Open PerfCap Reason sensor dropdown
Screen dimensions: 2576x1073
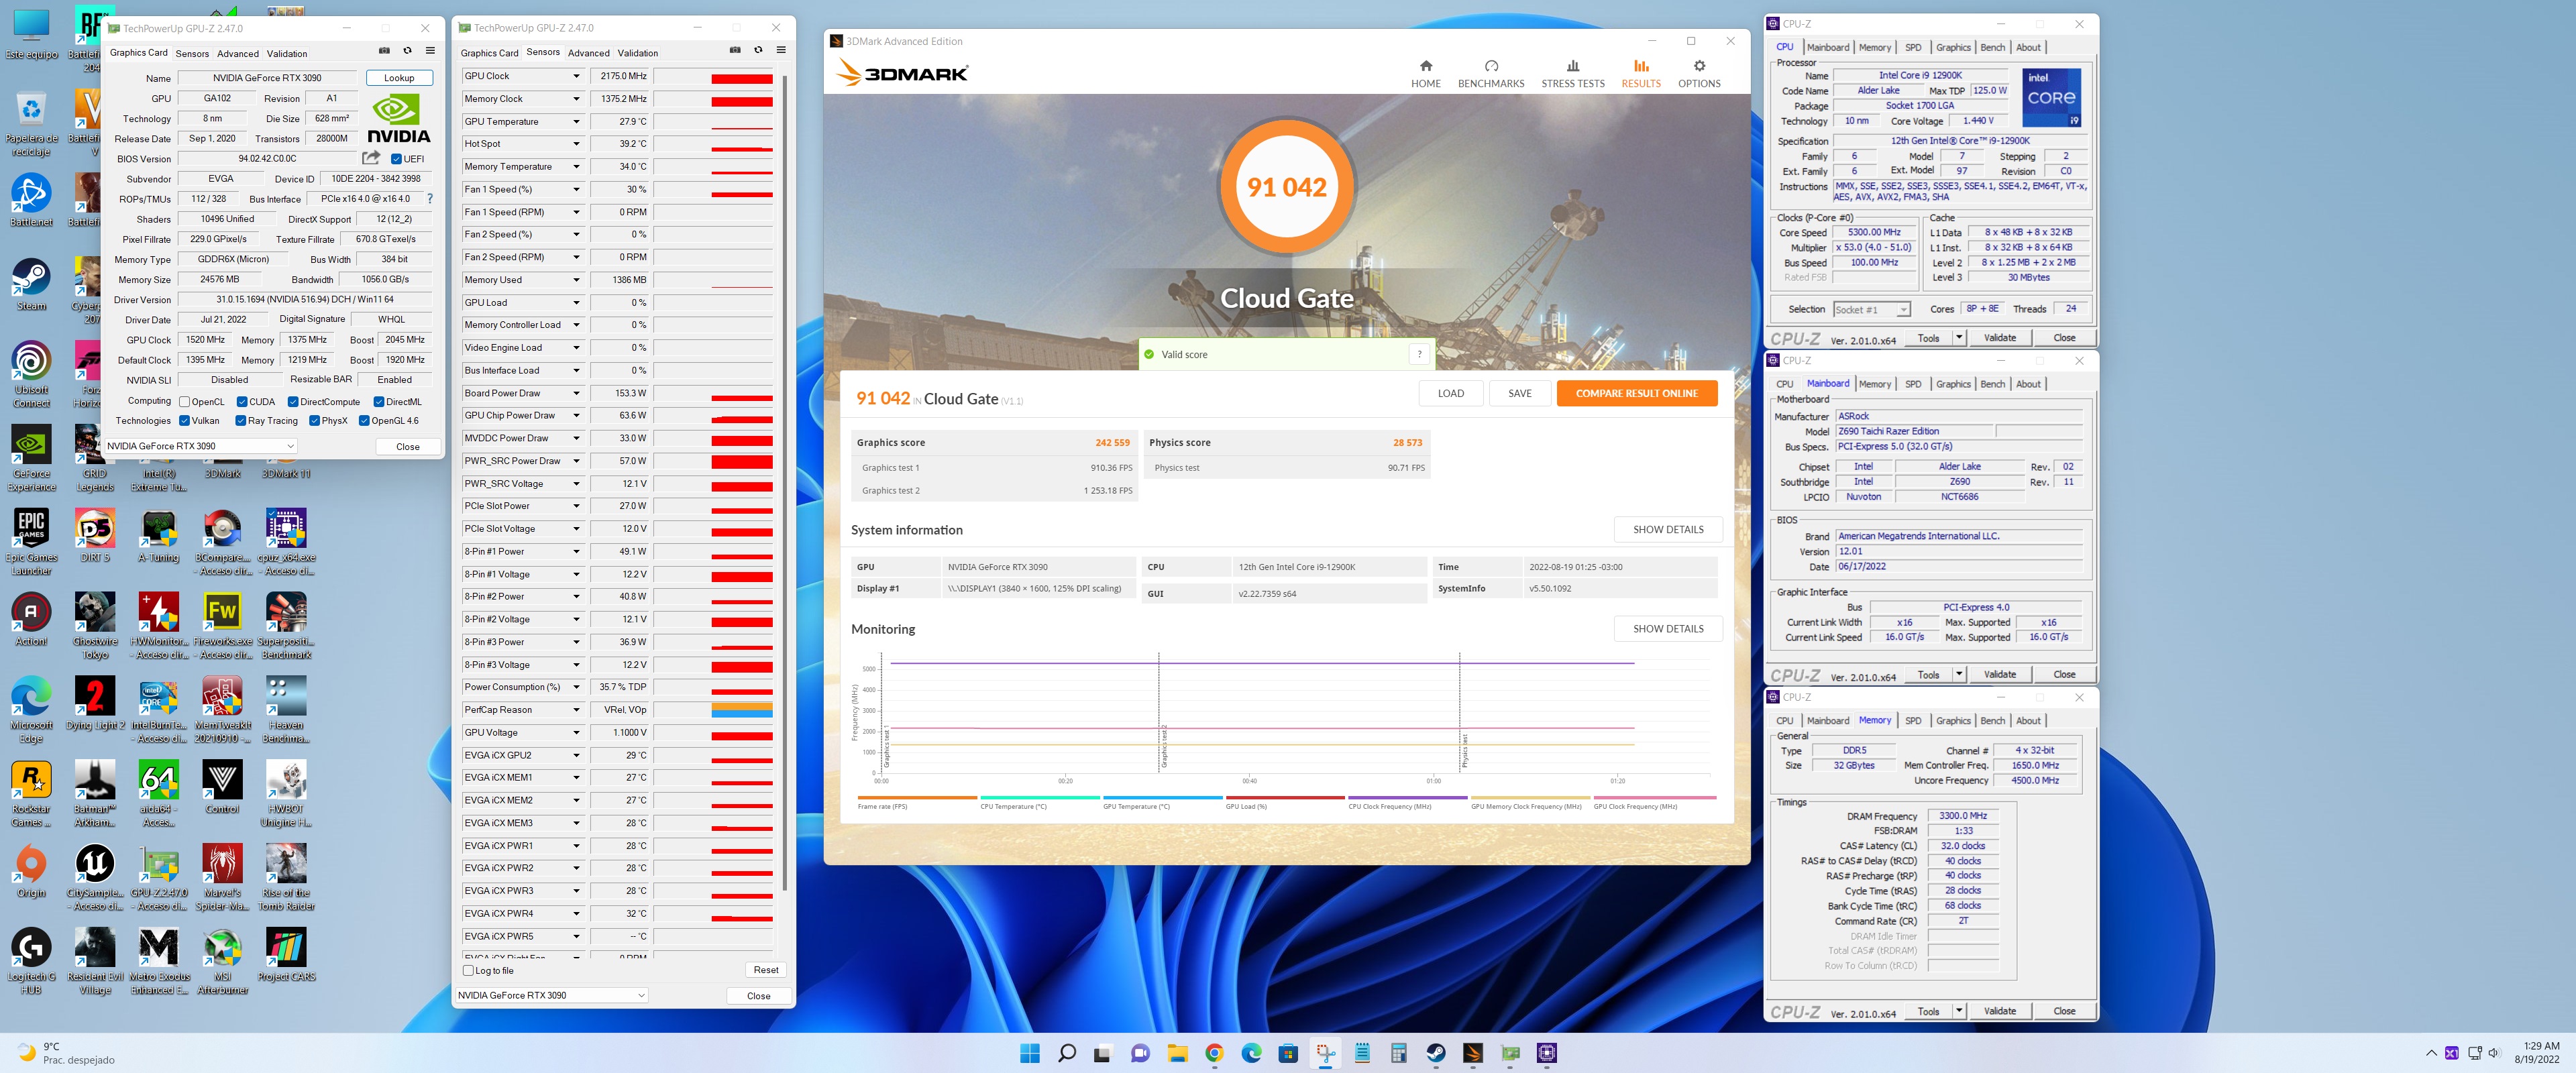(576, 710)
